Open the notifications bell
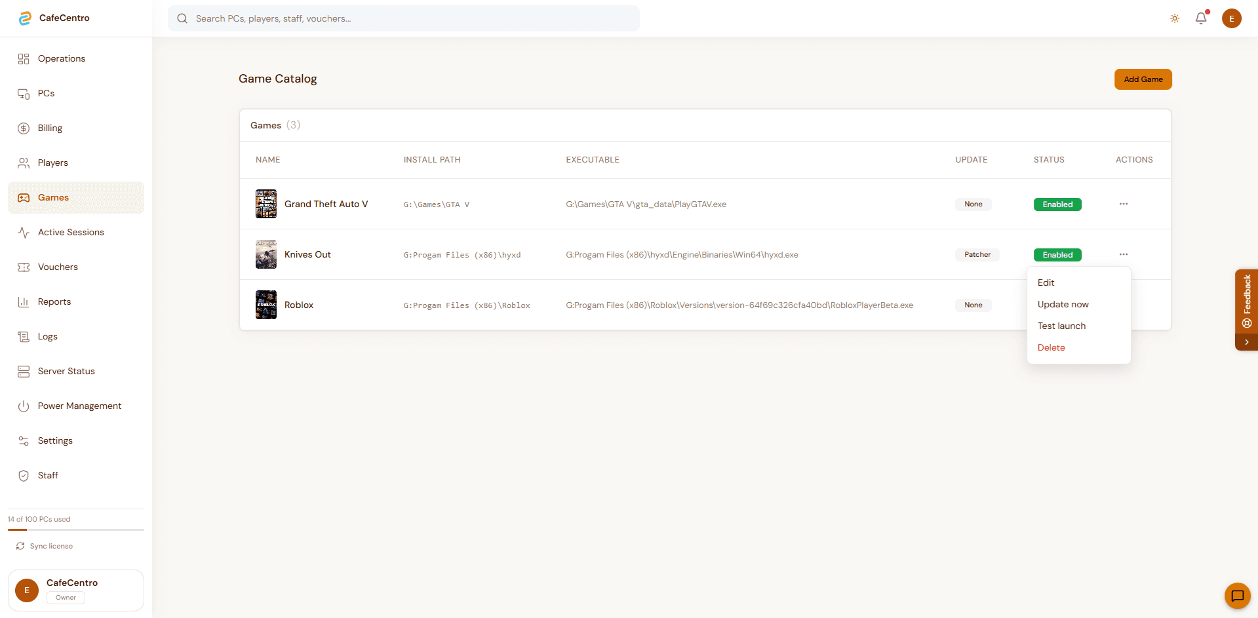The width and height of the screenshot is (1258, 618). tap(1201, 18)
